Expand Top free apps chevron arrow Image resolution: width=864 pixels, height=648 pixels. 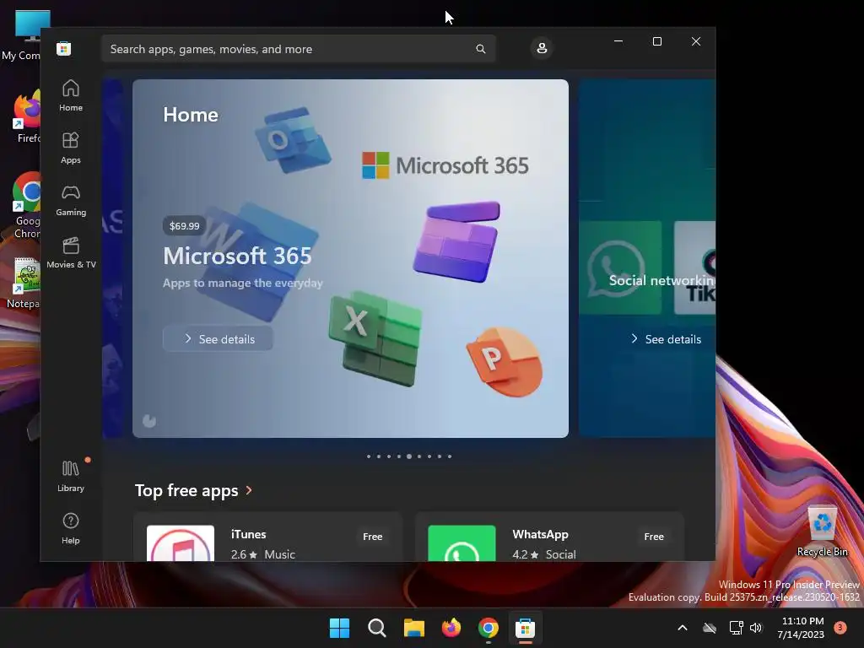tap(249, 490)
